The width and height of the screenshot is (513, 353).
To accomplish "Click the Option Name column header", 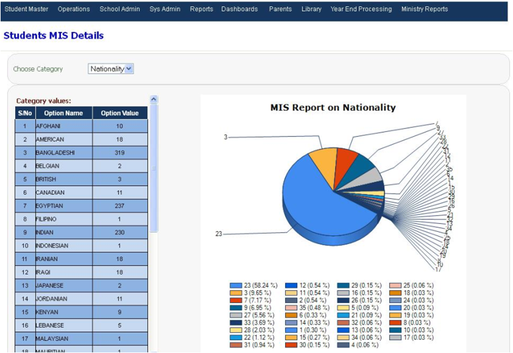I will coord(63,113).
